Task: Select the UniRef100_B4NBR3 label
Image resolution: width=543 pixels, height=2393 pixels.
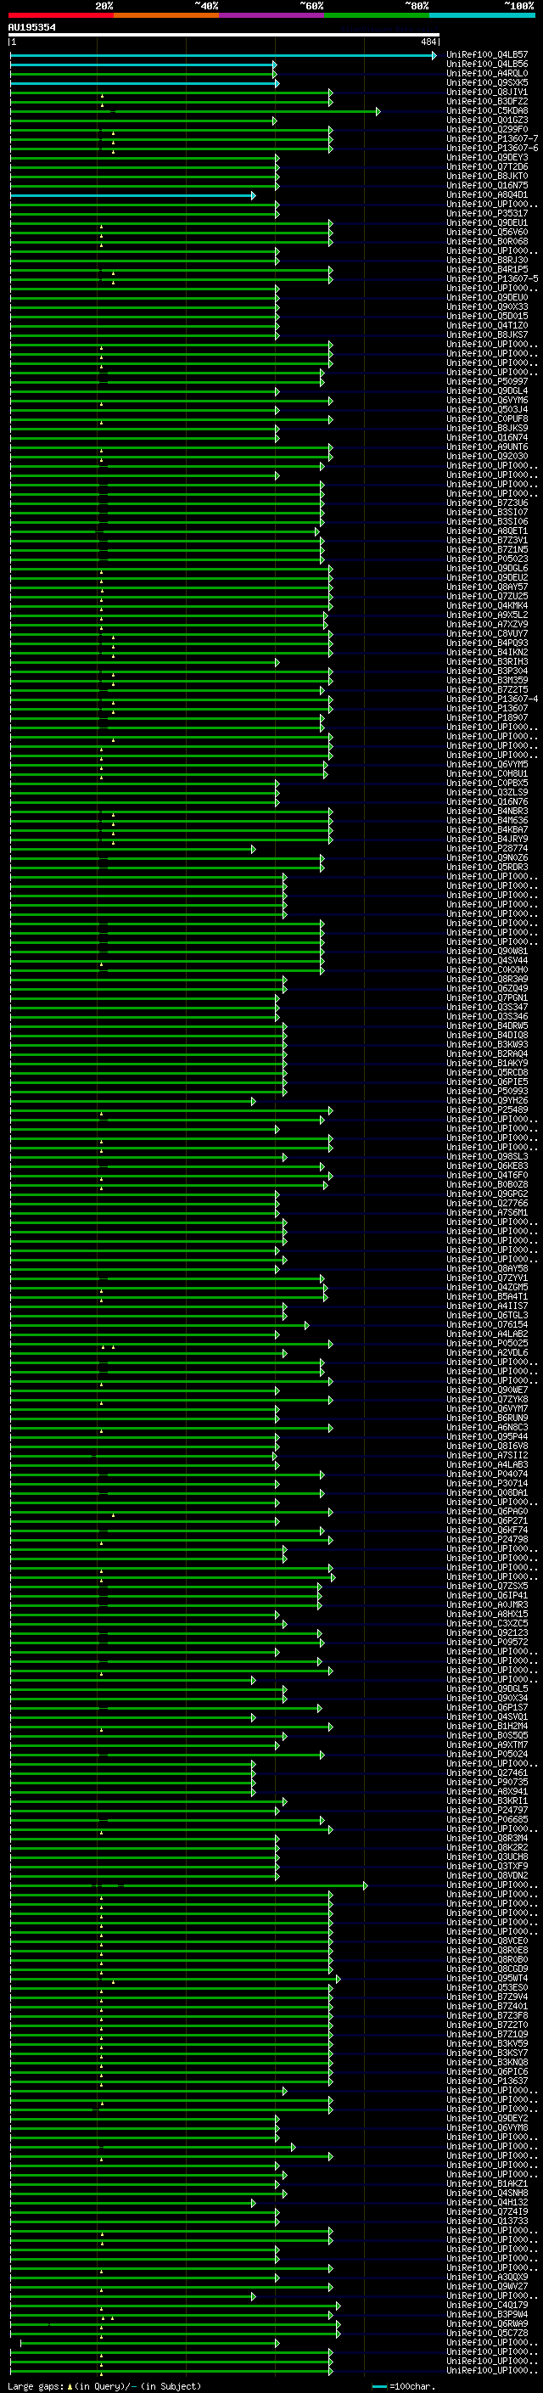Action: coord(486,811)
